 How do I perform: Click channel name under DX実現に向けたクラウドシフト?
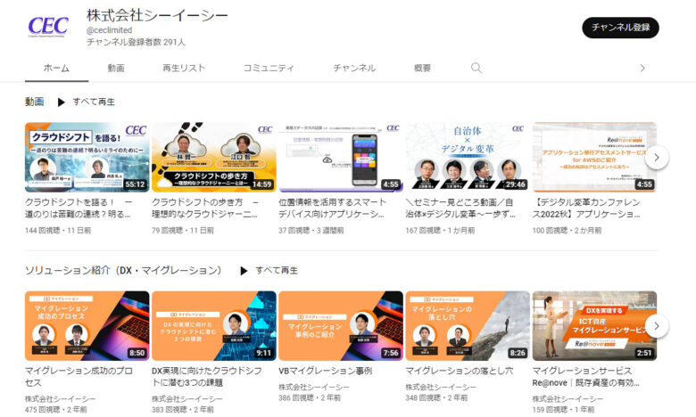[x=186, y=399]
